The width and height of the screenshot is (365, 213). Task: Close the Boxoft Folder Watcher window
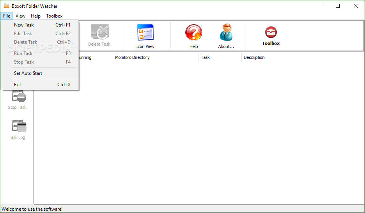click(356, 6)
